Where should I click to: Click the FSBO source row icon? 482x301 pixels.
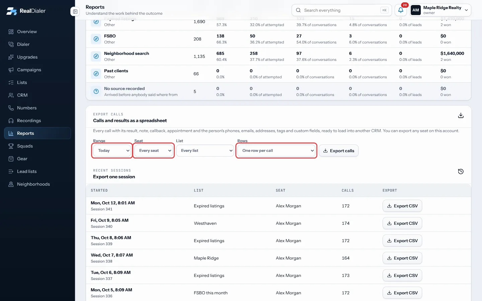tap(96, 39)
